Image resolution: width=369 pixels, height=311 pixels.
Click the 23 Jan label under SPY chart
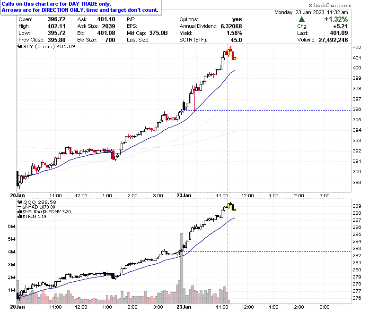184,195
